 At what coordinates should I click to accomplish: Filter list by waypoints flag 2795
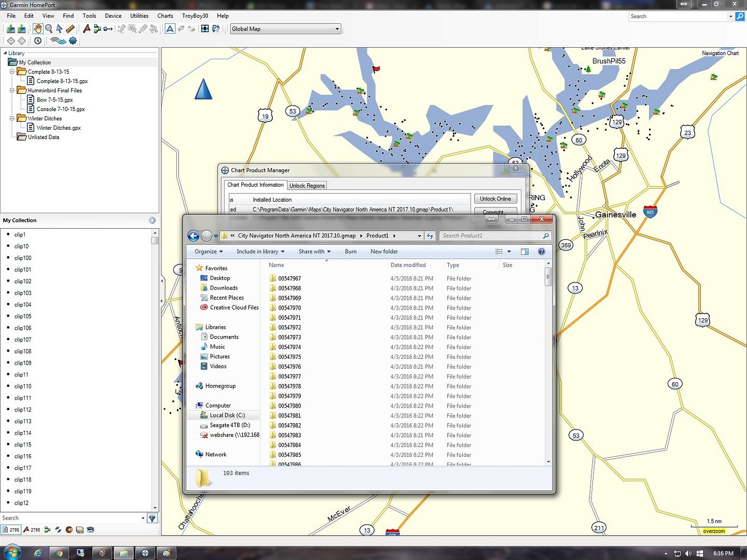coord(32,530)
